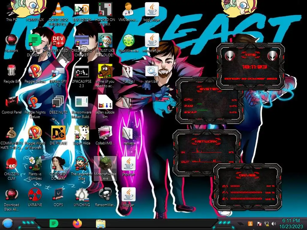Open the VM0Technic... icon
Image resolution: width=307 pixels, height=230 pixels.
tap(128, 12)
